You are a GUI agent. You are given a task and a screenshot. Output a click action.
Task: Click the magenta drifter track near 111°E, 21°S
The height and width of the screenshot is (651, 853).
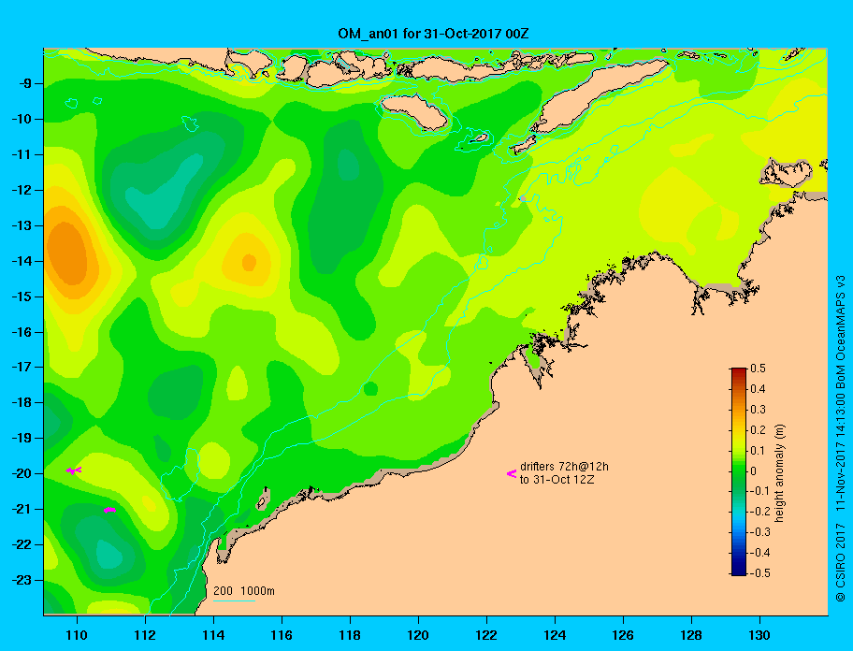[109, 510]
